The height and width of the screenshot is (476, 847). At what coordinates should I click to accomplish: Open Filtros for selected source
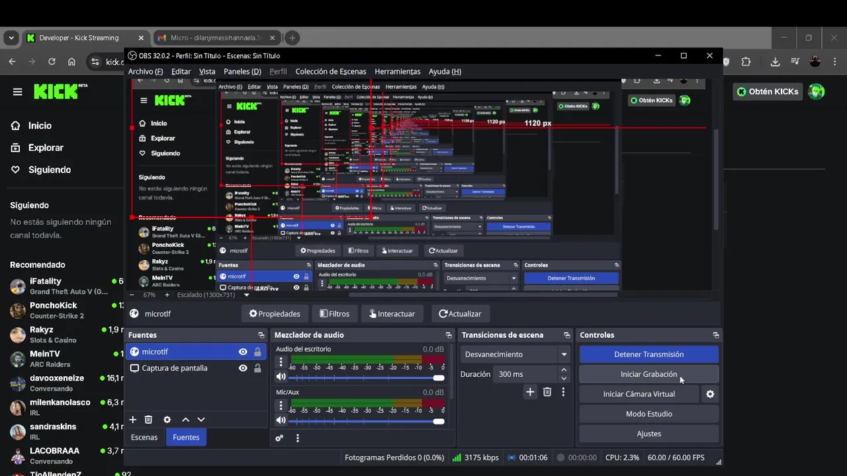point(335,313)
